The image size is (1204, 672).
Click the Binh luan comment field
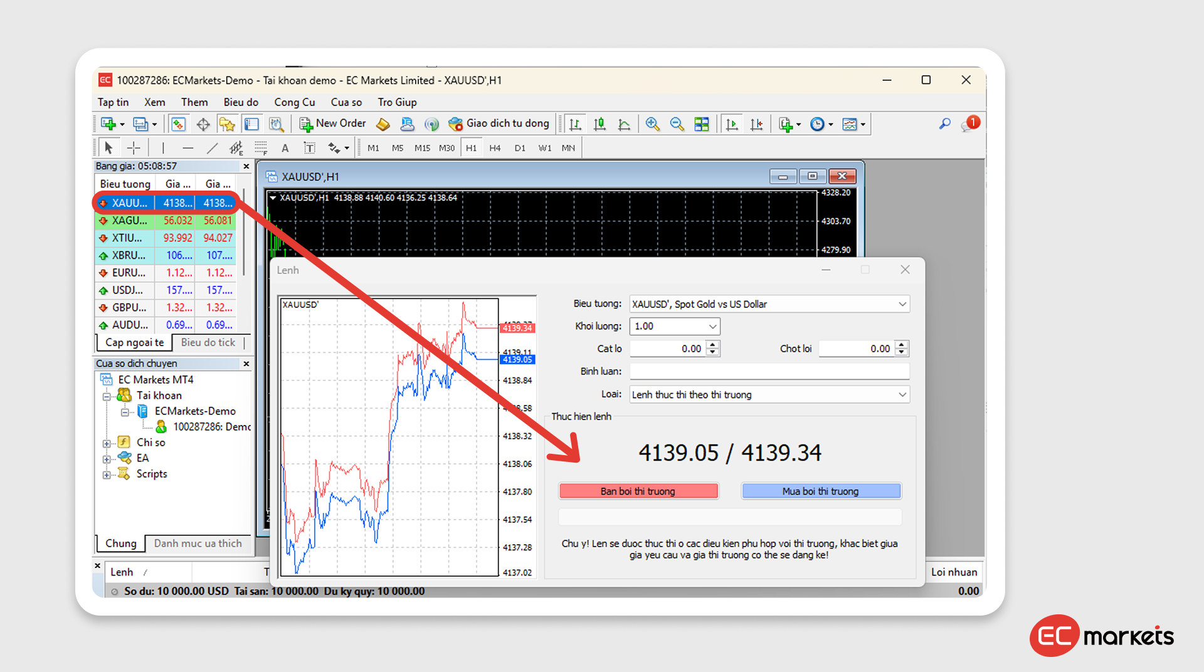(769, 371)
